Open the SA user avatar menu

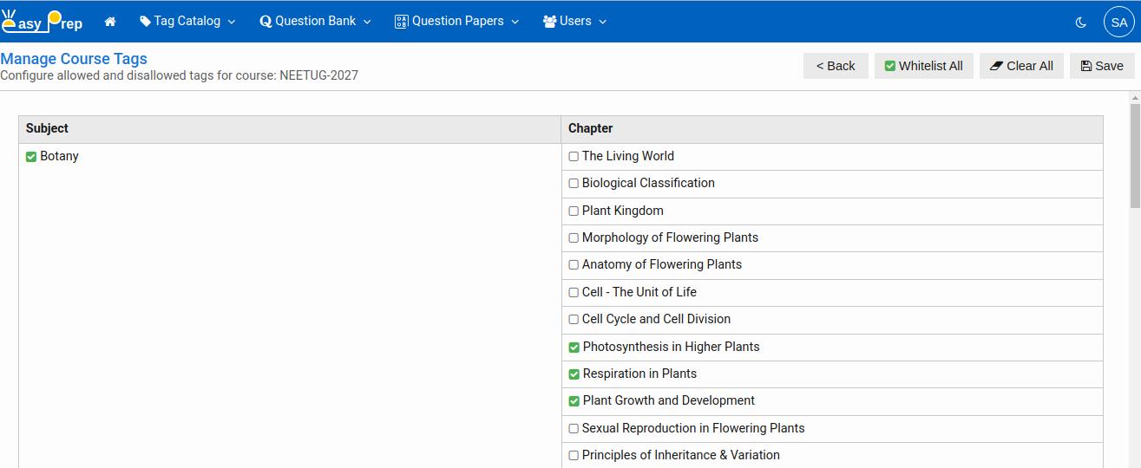click(x=1119, y=23)
